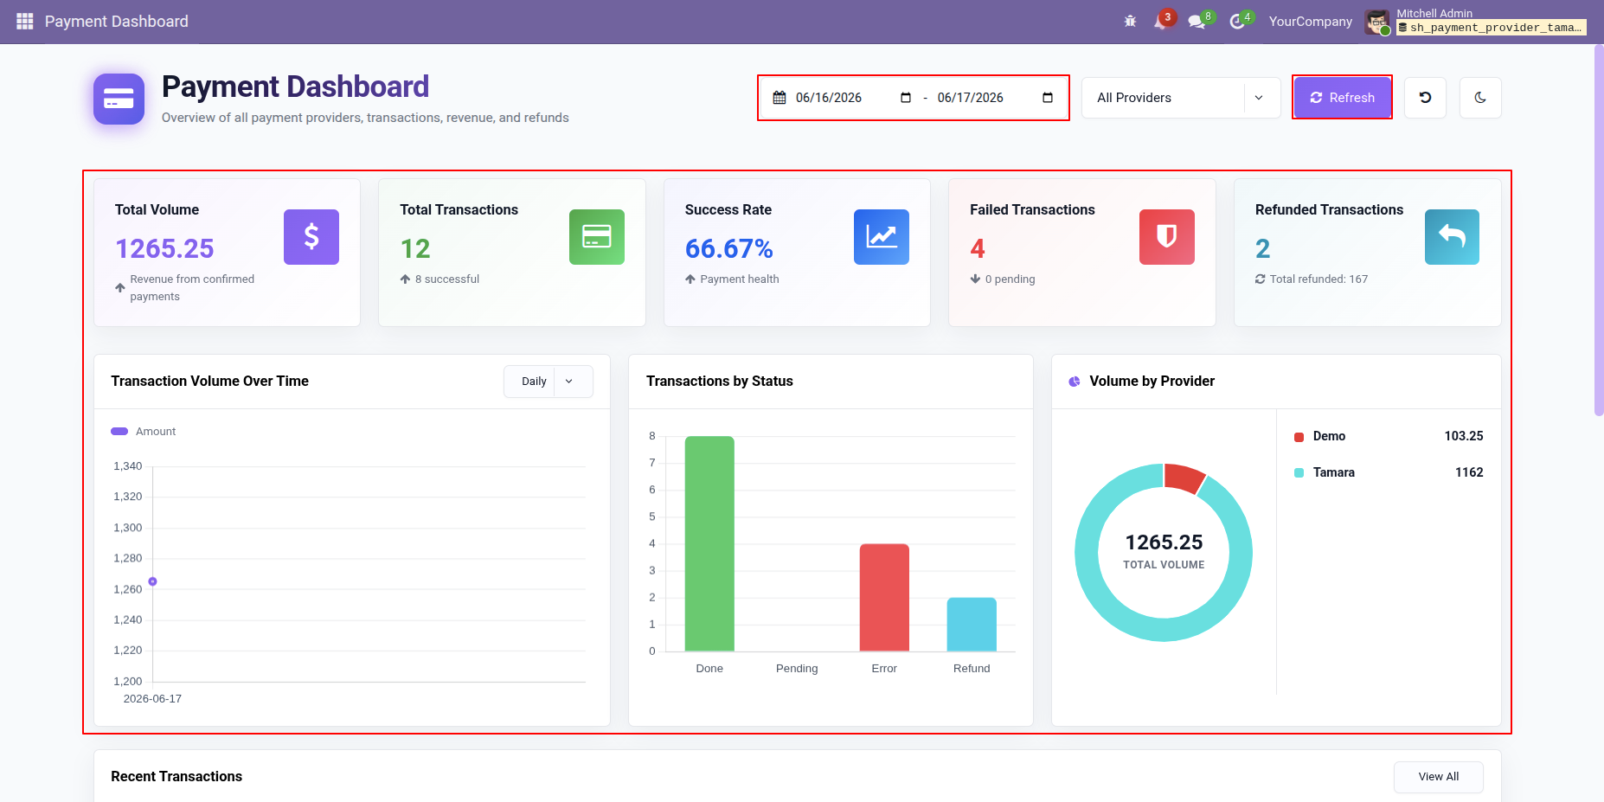Toggle Demo provider in donut legend
Viewport: 1604px width, 802px height.
point(1320,436)
